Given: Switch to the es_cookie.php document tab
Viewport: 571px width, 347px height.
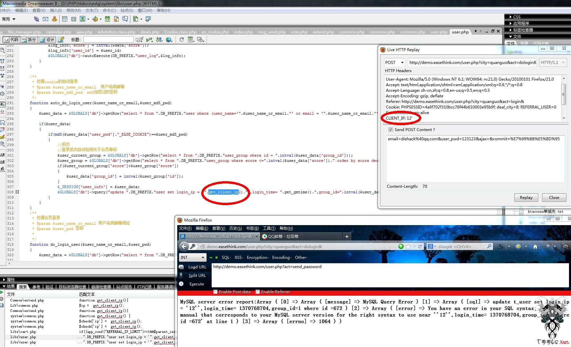Looking at the screenshot, I should click(x=215, y=32).
